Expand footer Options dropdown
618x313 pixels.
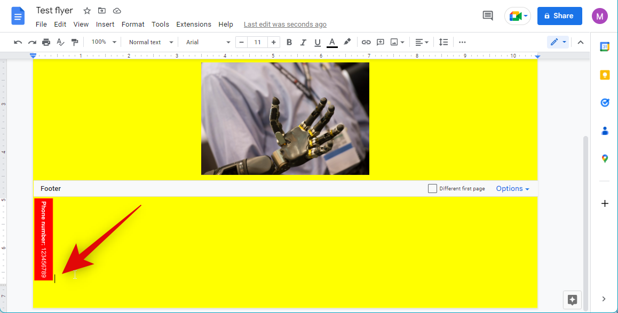[512, 189]
